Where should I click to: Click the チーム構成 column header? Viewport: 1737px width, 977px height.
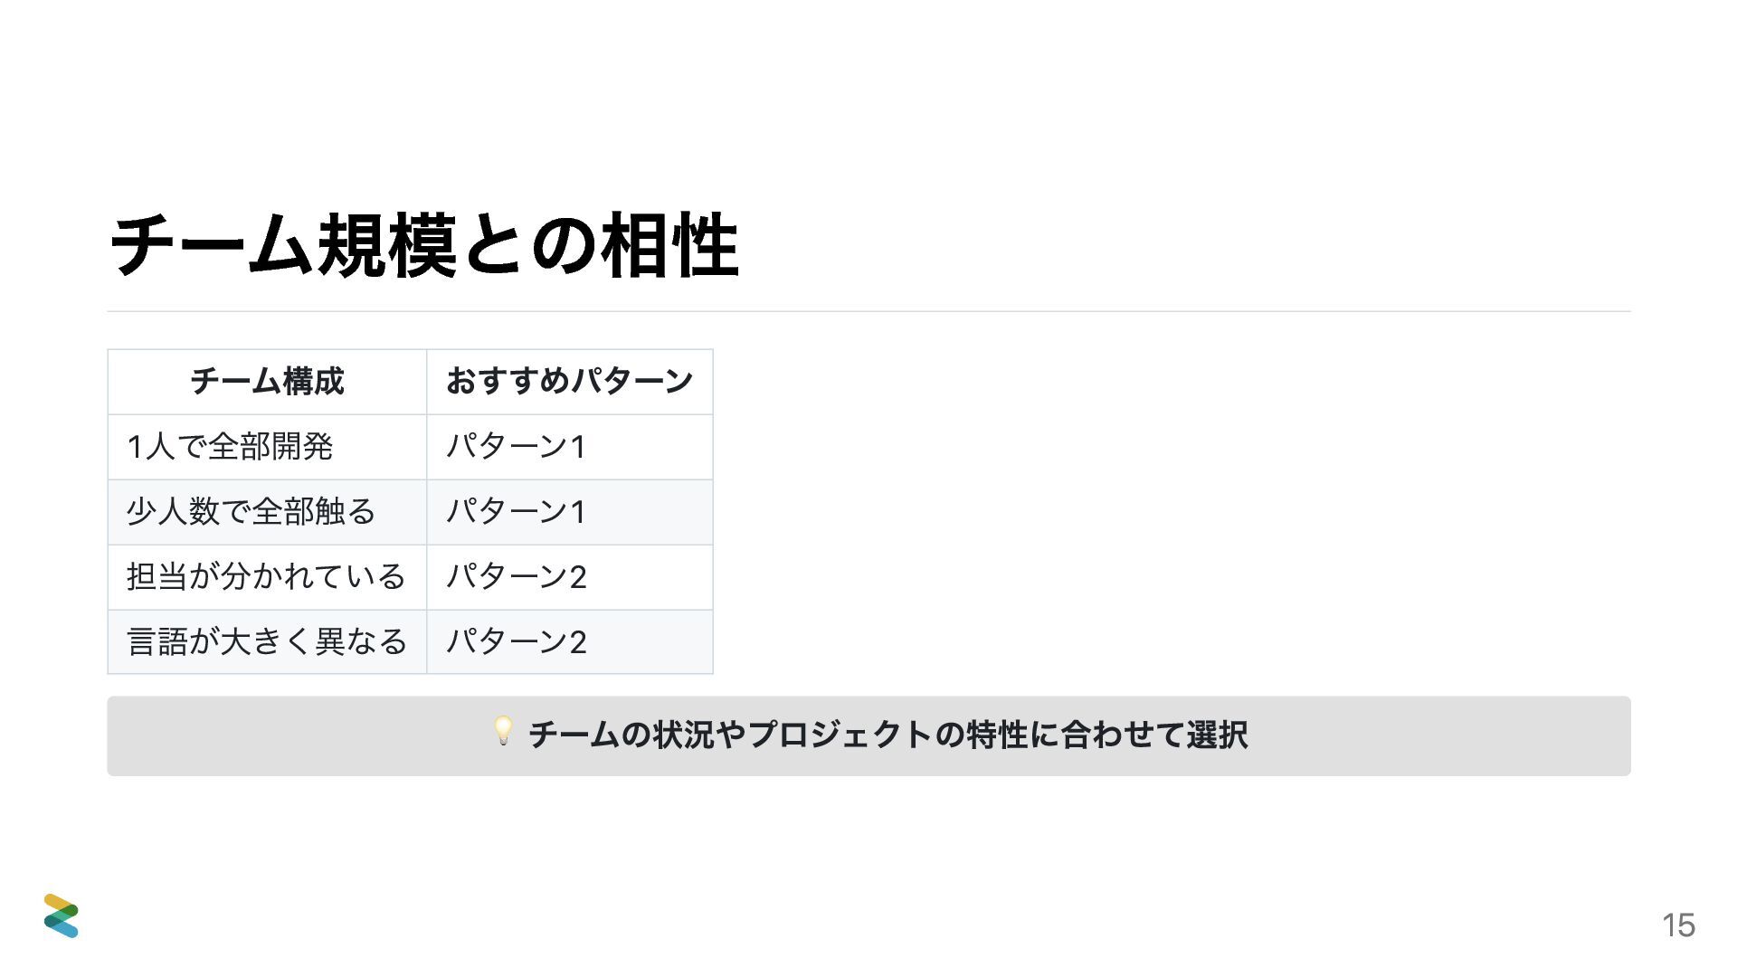point(267,382)
